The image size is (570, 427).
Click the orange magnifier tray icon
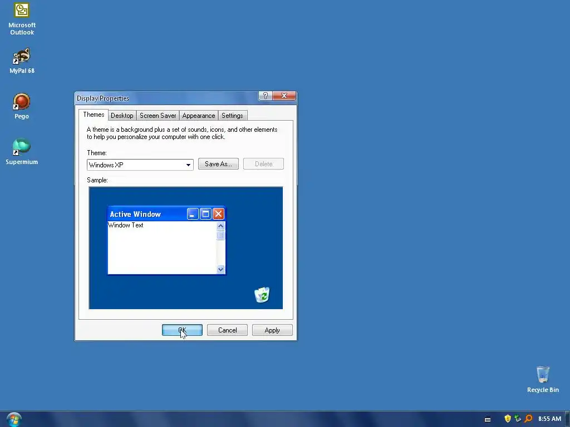(529, 419)
